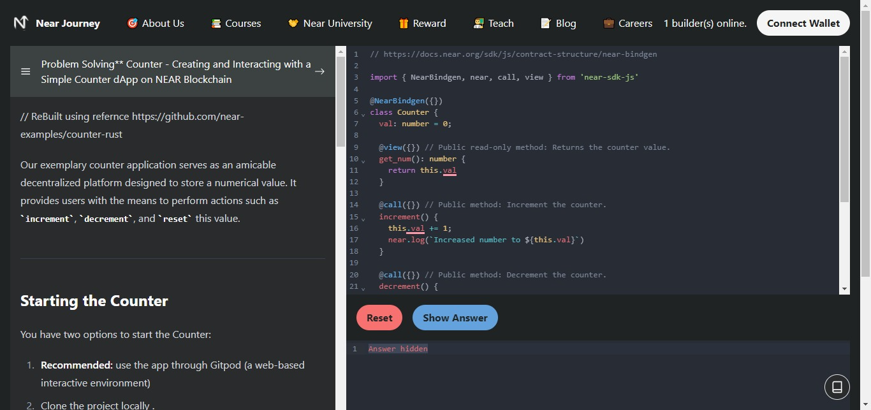Click the Reward gift icon
Screen dimensions: 871x410
404,23
